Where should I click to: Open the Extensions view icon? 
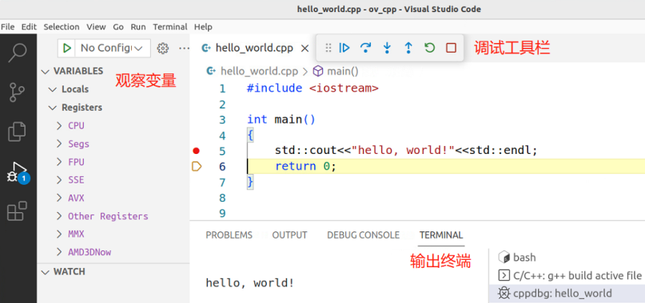point(18,211)
